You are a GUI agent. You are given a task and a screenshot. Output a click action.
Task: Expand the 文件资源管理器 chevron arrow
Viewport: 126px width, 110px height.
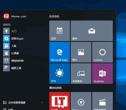click(x=42, y=102)
